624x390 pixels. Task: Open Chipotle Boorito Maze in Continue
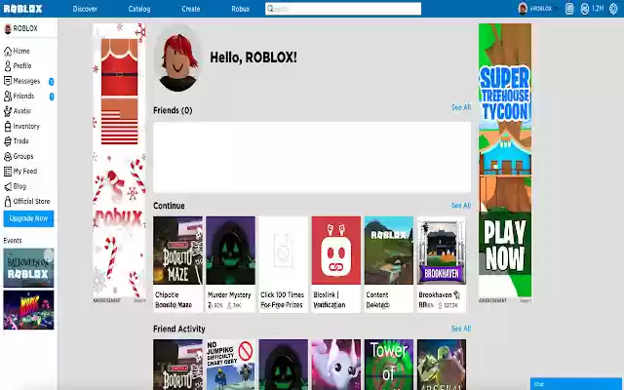[x=177, y=264]
